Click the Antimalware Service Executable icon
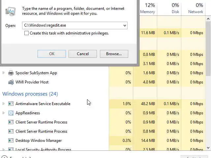 point(11,104)
